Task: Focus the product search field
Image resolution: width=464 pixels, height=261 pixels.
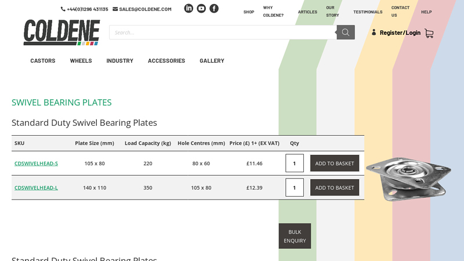Action: coord(223,32)
